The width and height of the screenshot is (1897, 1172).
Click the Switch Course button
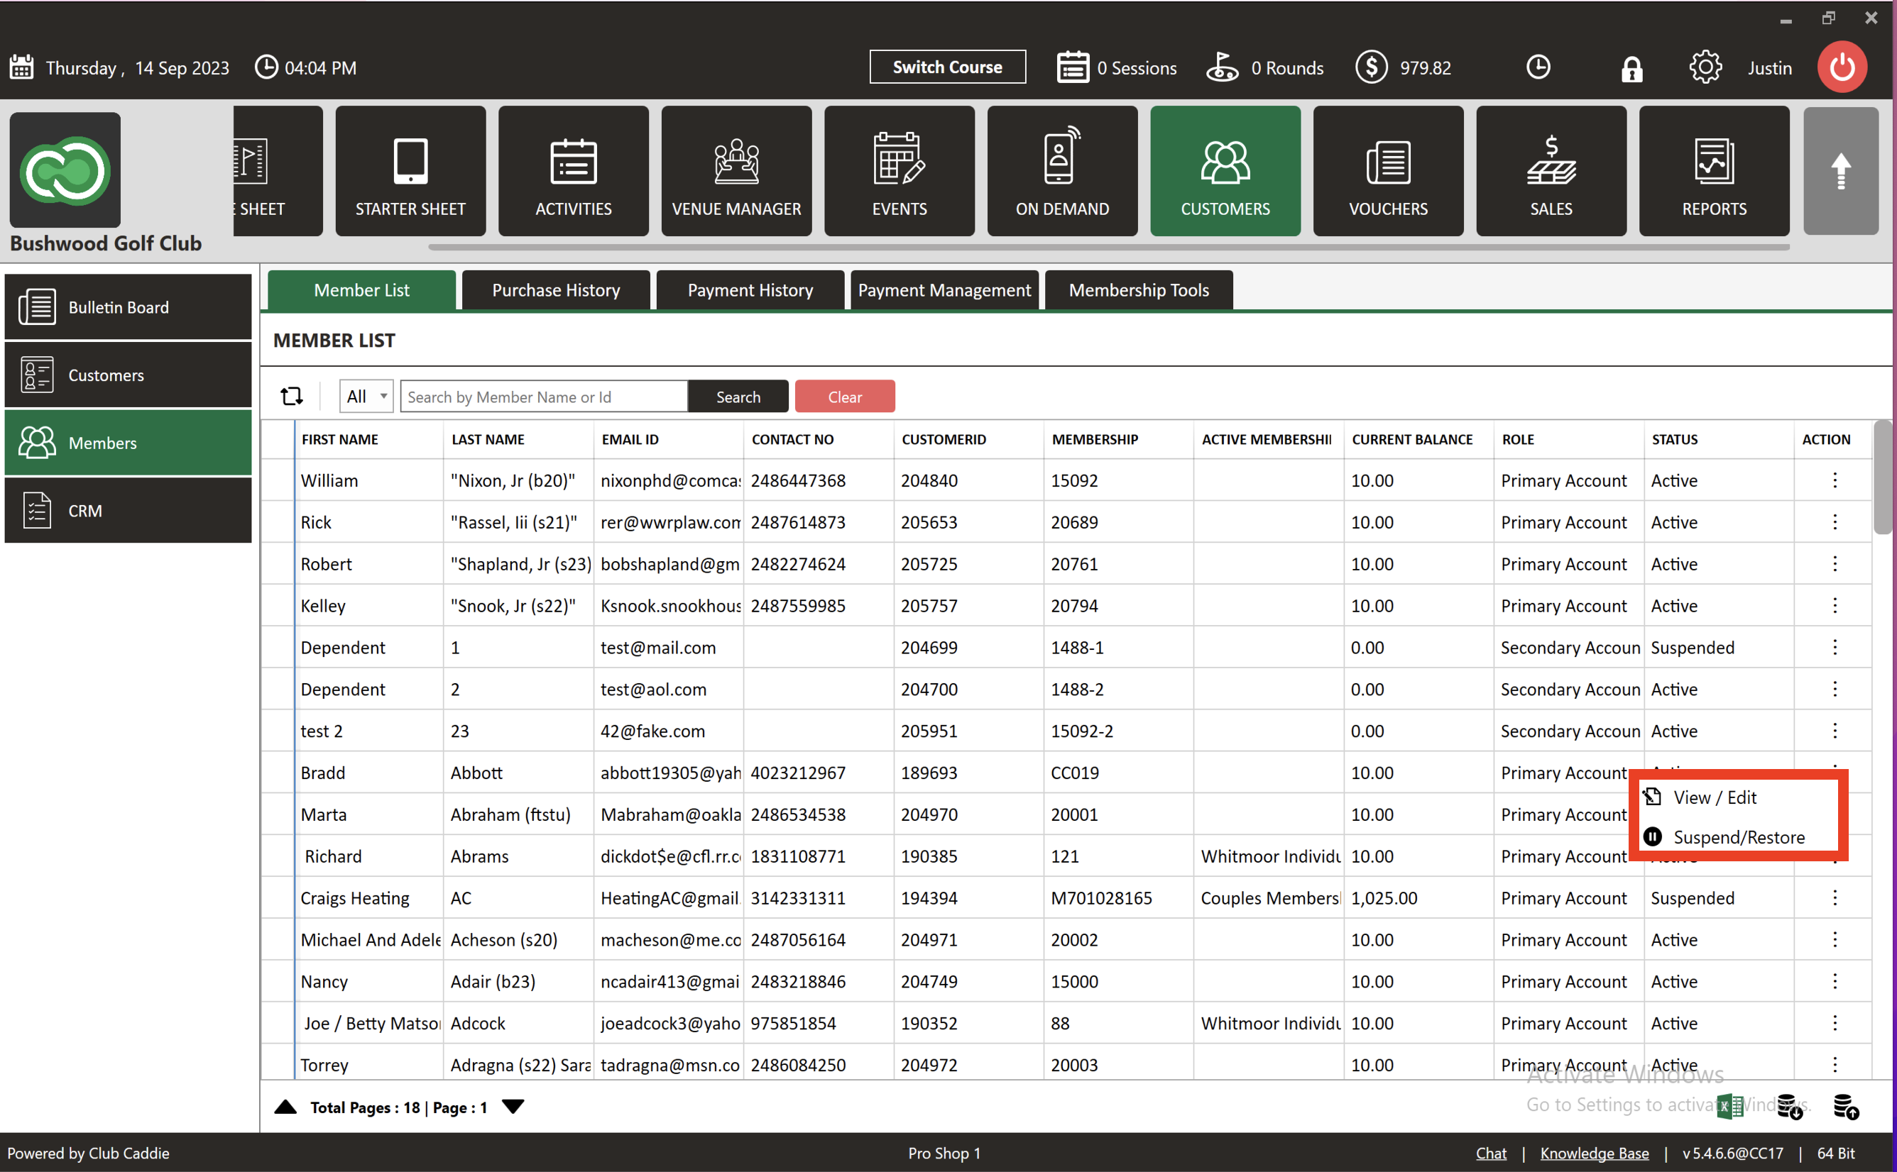947,67
